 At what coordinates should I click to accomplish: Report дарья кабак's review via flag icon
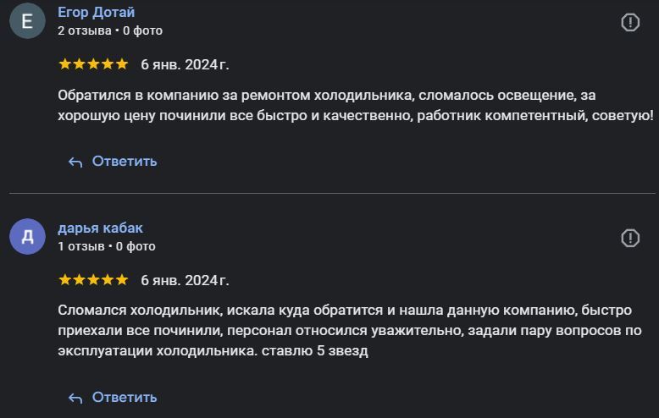pyautogui.click(x=630, y=238)
